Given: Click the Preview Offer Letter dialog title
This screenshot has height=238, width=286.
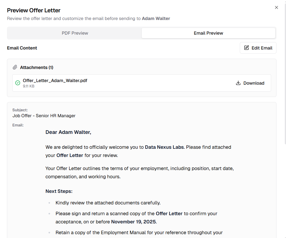Looking at the screenshot, I should [x=34, y=11].
